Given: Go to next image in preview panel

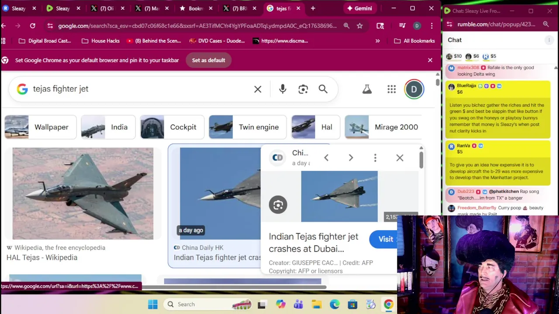Looking at the screenshot, I should click(351, 157).
